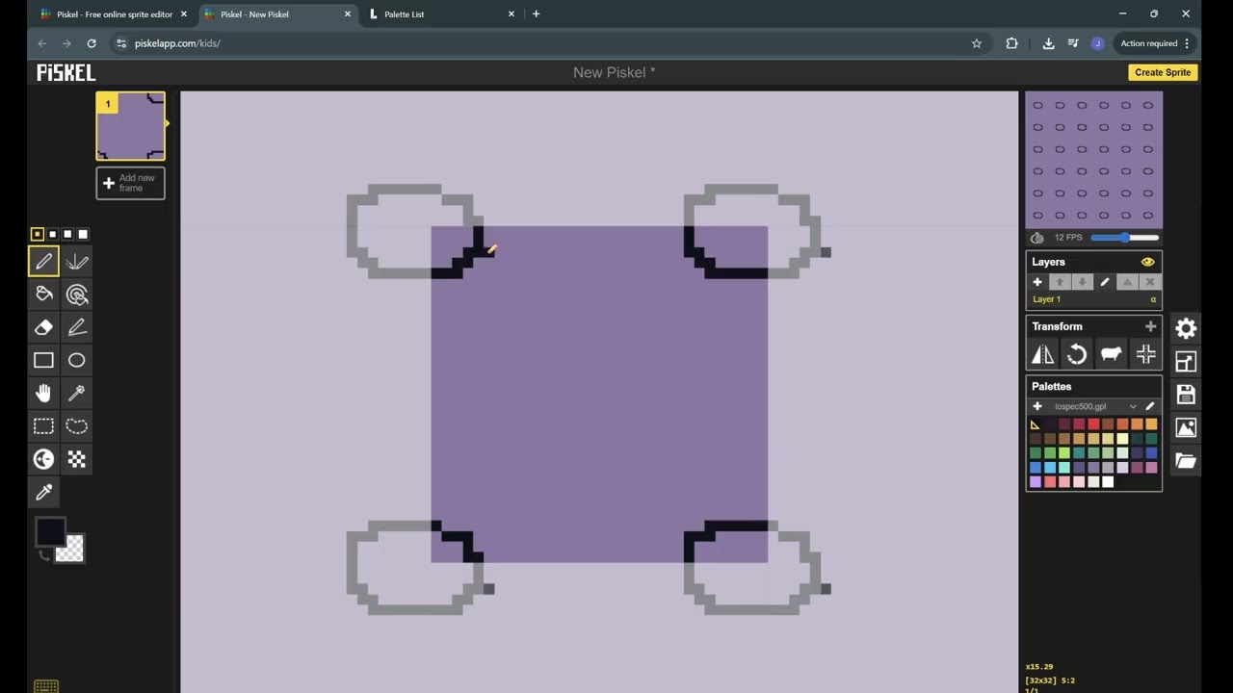This screenshot has width=1233, height=693.
Task: Open browser extensions puzzle icon
Action: [x=1011, y=43]
